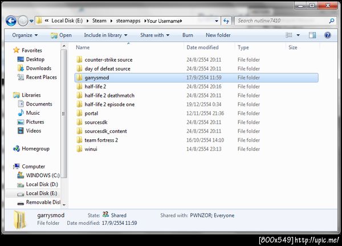Open the Organize menu

25,35
